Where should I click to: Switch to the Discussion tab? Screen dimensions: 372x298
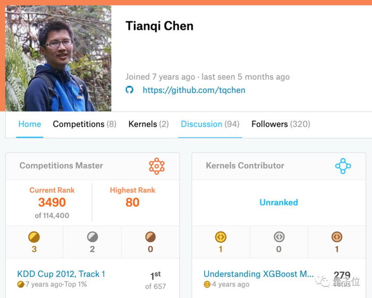(x=210, y=124)
